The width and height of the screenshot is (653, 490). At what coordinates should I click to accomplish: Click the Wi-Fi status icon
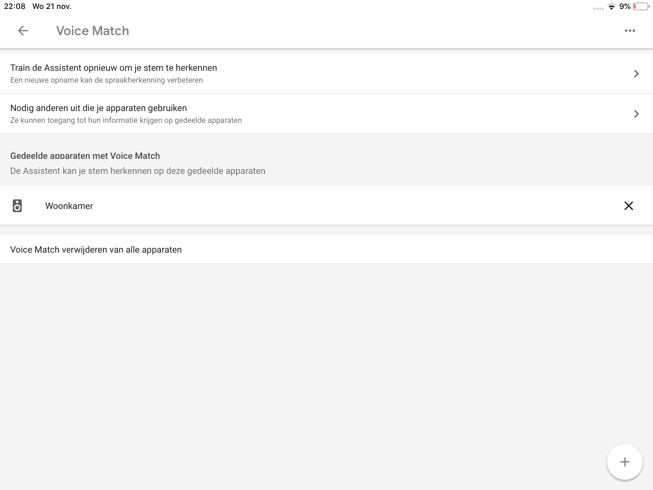pyautogui.click(x=611, y=7)
